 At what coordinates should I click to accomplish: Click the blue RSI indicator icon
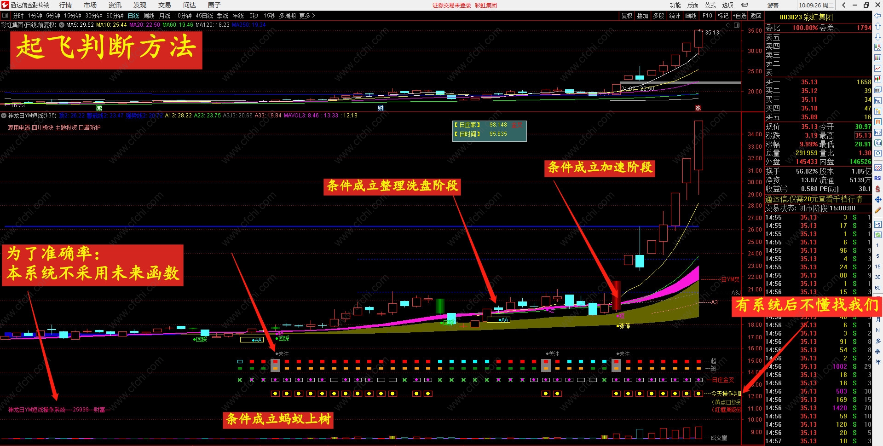878,178
